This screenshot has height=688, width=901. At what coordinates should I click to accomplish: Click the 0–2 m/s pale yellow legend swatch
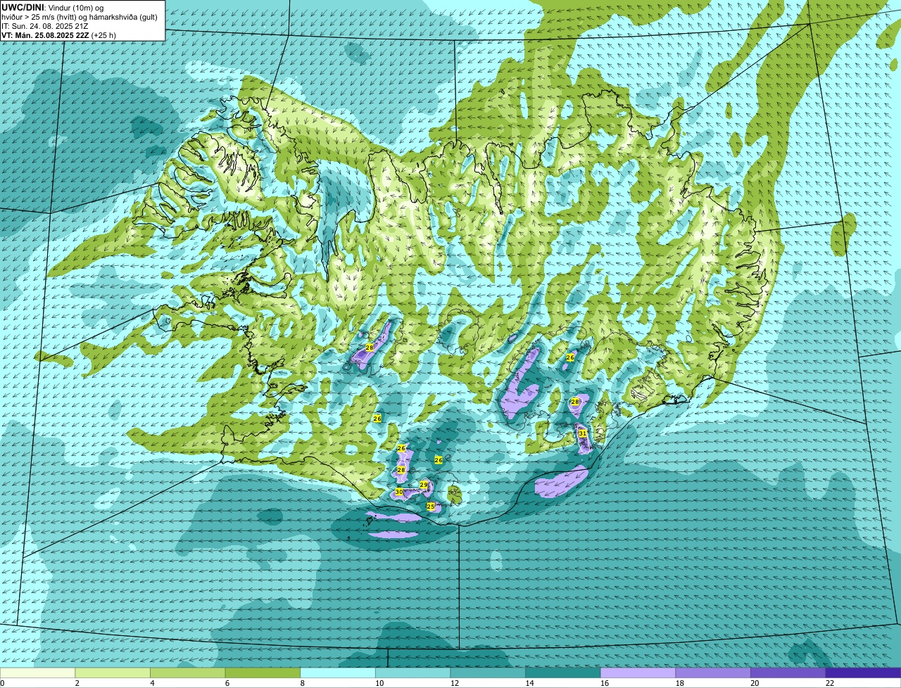click(x=37, y=673)
